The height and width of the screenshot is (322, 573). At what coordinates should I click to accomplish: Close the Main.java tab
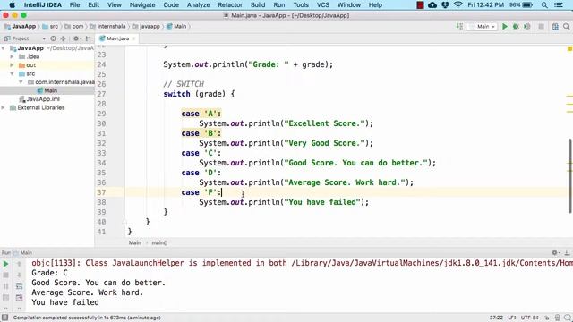click(133, 38)
